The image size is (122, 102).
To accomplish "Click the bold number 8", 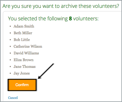I will pyautogui.click(x=70, y=18).
